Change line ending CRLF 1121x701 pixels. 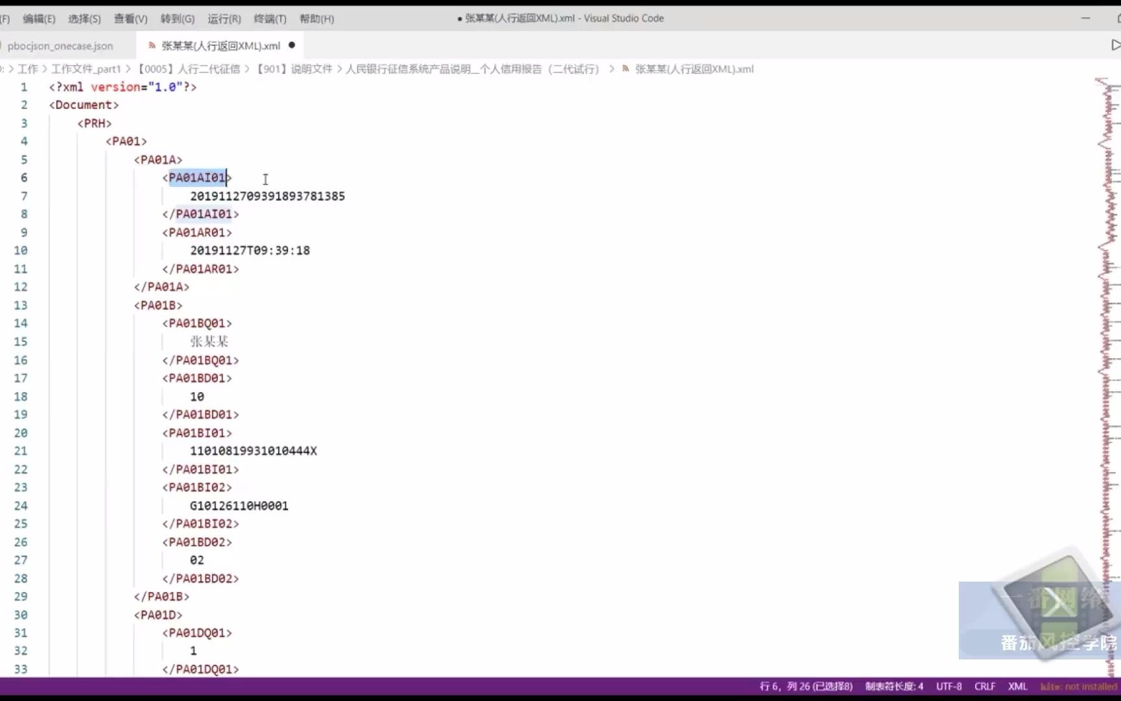pyautogui.click(x=985, y=686)
